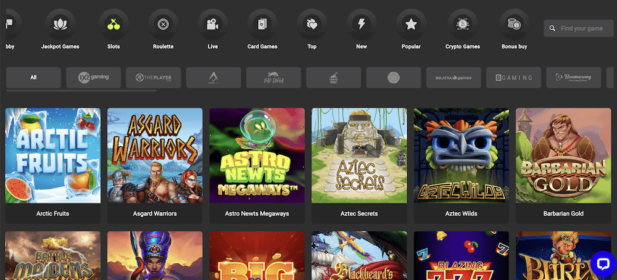Open the Aztec Wilds game thumbnail
The image size is (617, 280).
[461, 156]
